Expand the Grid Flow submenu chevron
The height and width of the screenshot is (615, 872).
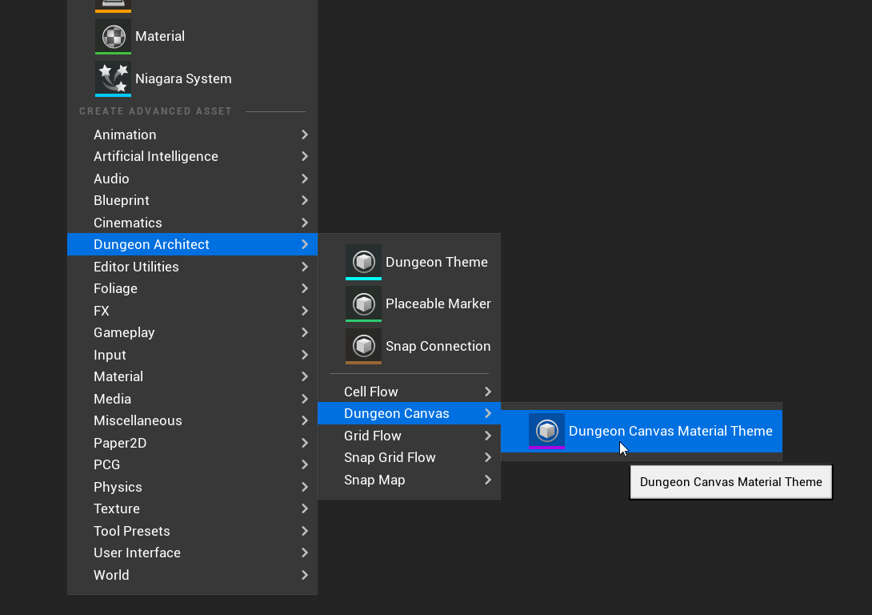[x=488, y=436]
